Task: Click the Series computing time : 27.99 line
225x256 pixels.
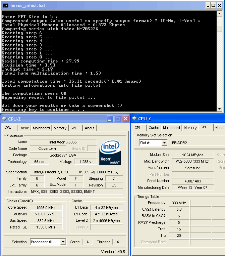Action: pyautogui.click(x=41, y=61)
